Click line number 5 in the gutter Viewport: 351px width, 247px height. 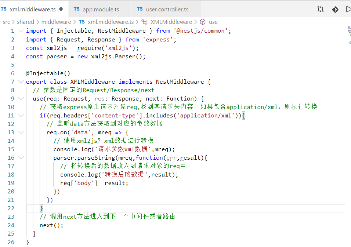coord(12,65)
